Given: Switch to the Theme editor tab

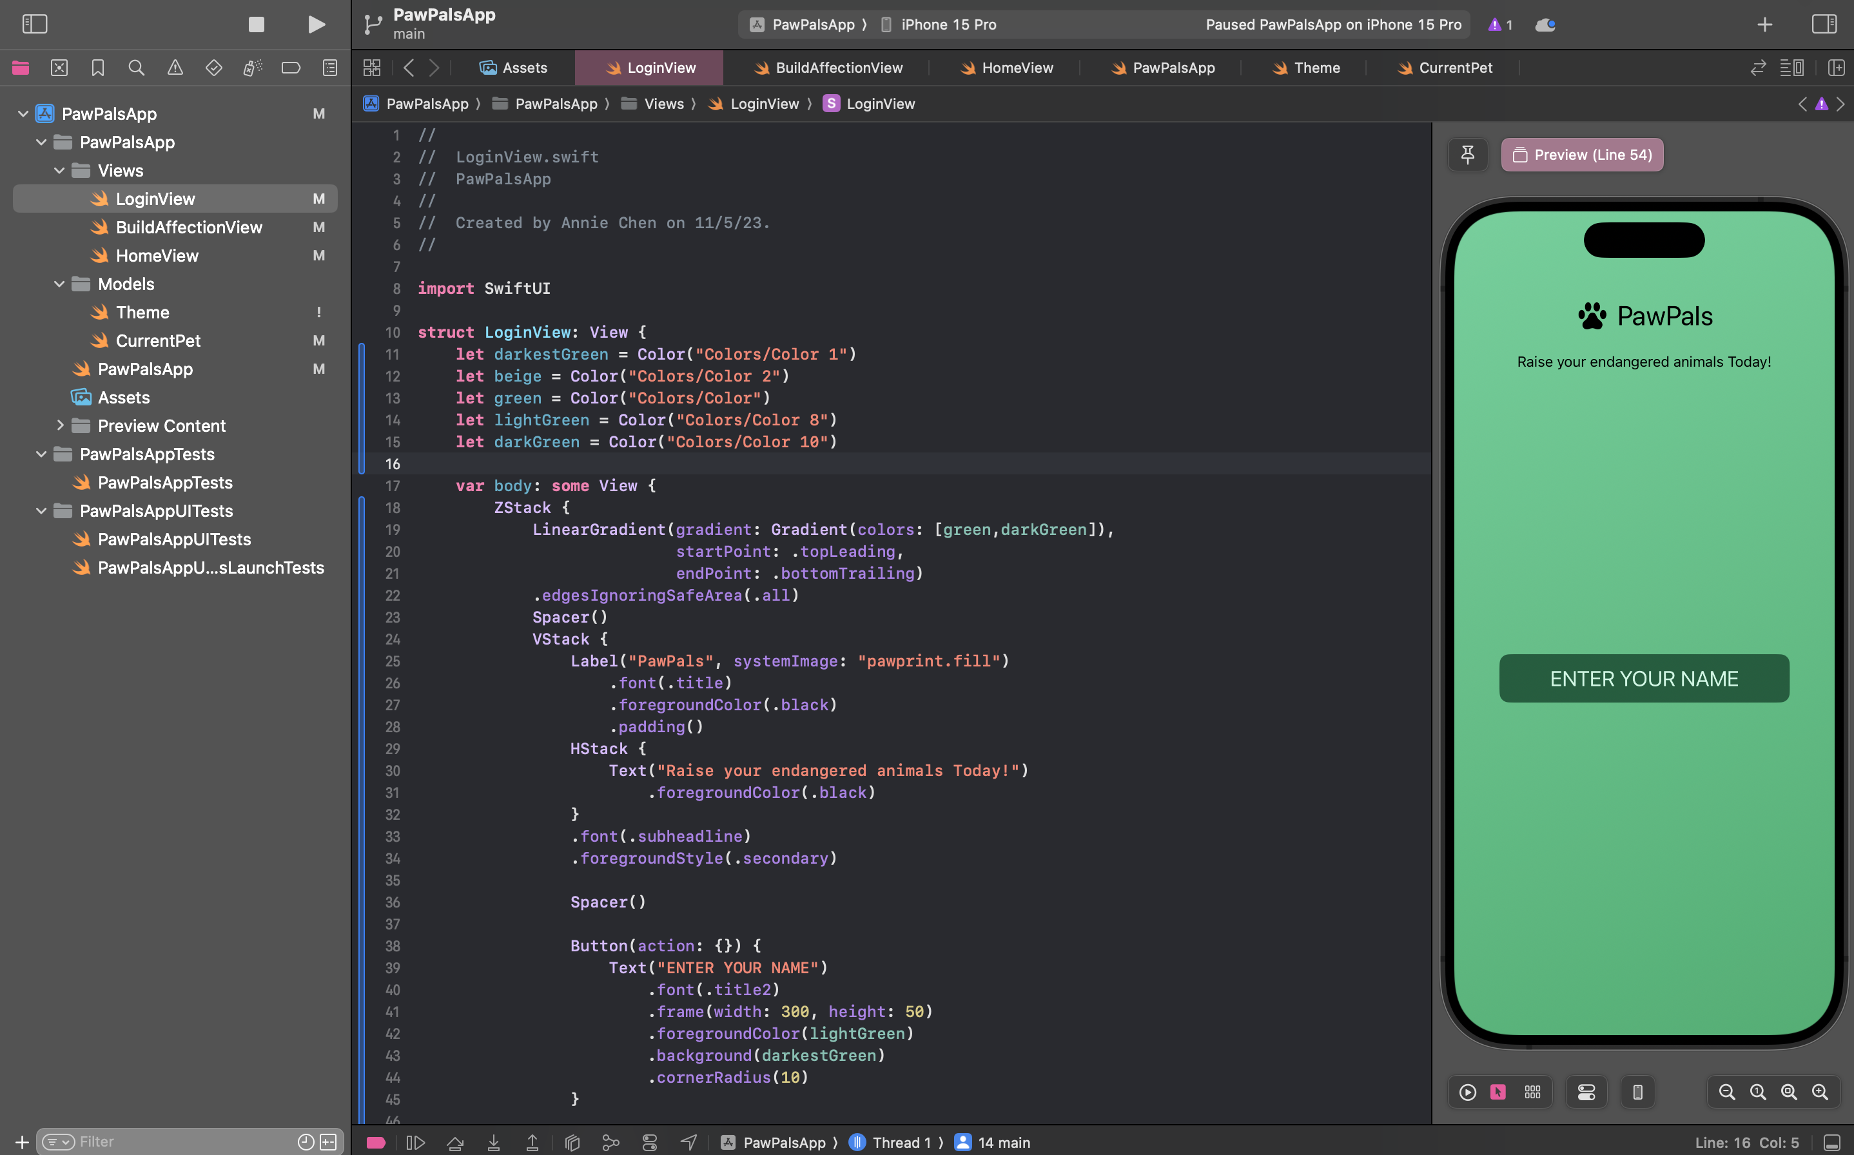Looking at the screenshot, I should pos(1316,68).
